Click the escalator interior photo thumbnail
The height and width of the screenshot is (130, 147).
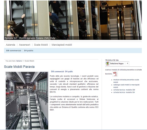click(x=27, y=101)
